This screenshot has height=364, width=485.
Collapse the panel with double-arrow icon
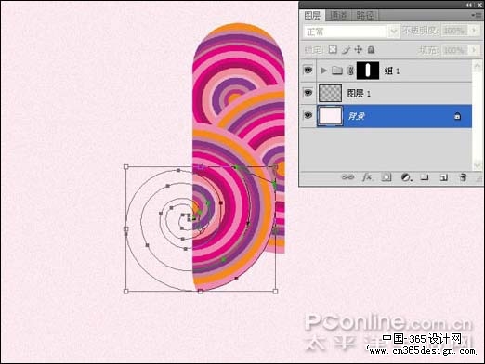(470, 5)
